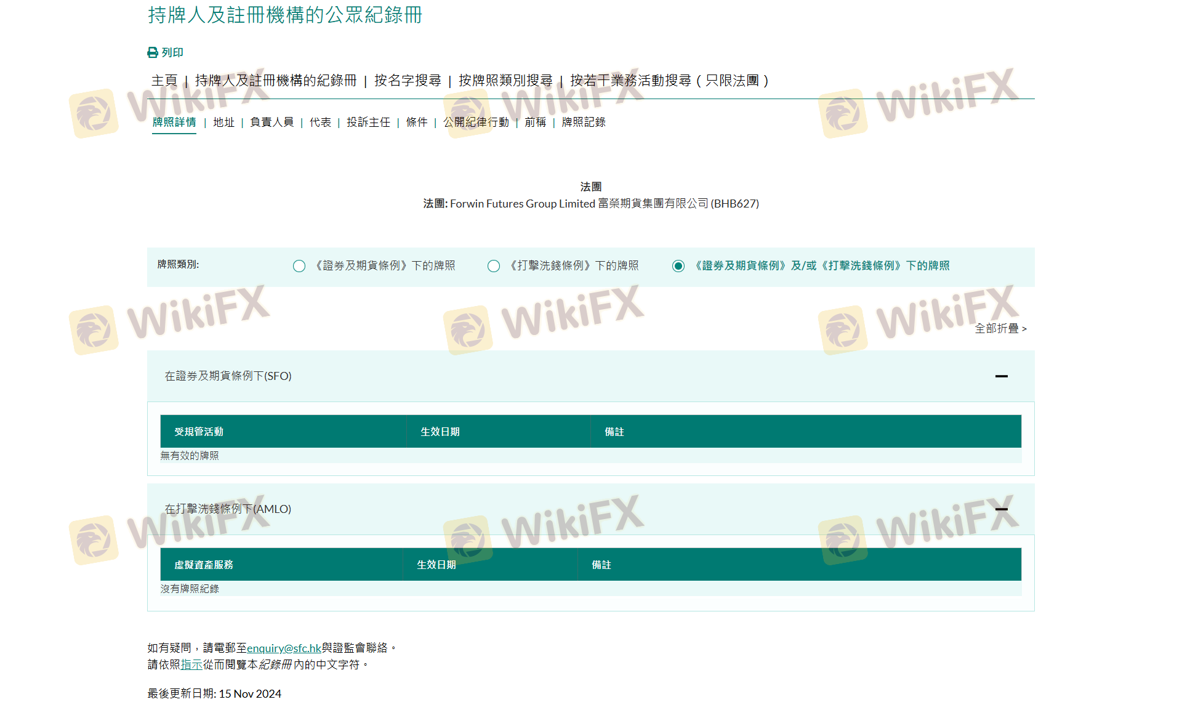The height and width of the screenshot is (702, 1182).
Task: Click the enquiry@sfc.hk email link
Action: coord(284,648)
